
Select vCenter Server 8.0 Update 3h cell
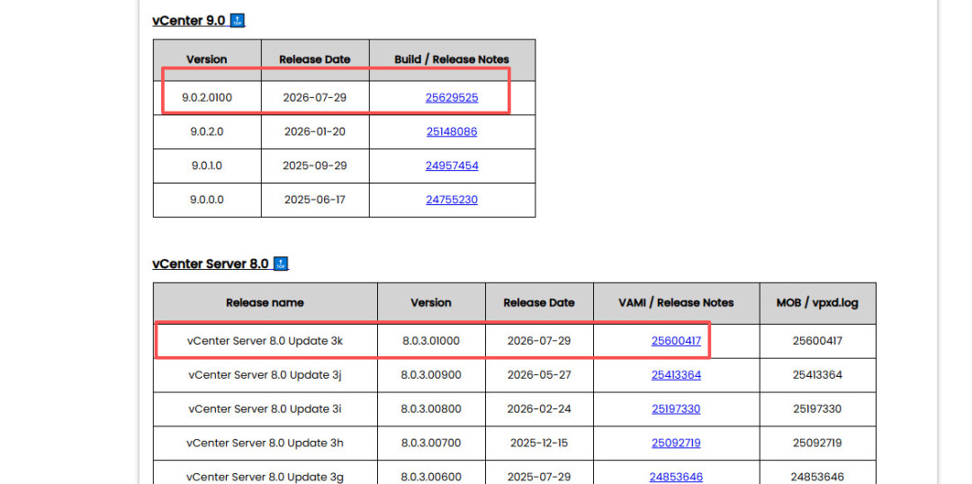tap(265, 443)
